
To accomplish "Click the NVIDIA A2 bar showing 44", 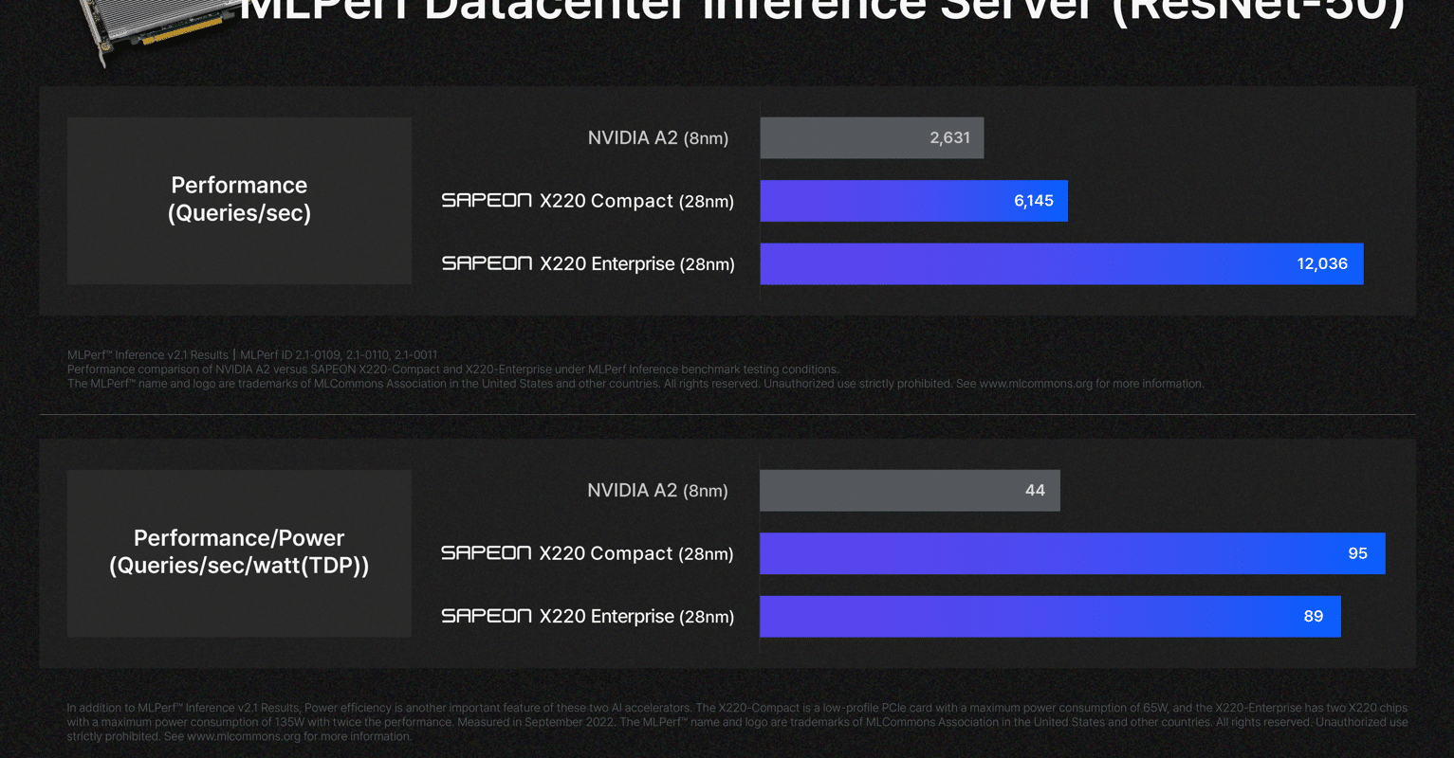I will pyautogui.click(x=910, y=490).
